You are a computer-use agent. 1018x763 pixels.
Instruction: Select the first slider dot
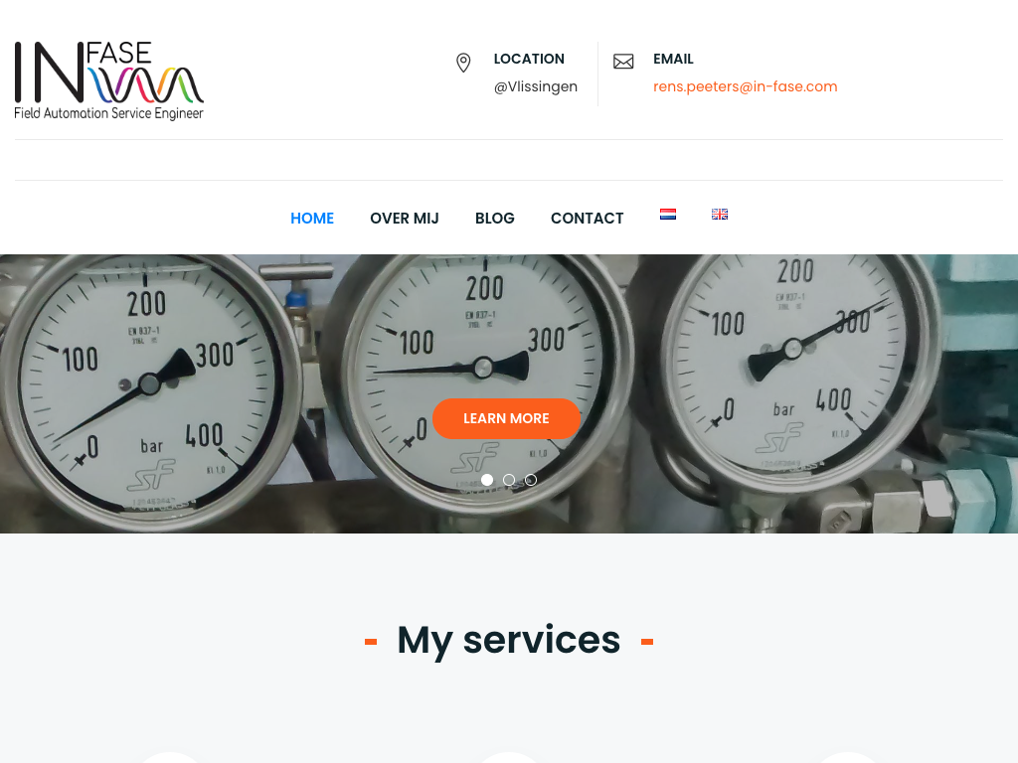point(487,480)
